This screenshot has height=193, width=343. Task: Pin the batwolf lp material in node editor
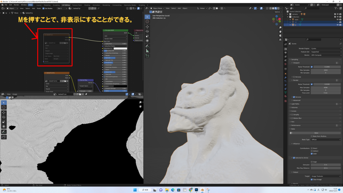[98, 8]
